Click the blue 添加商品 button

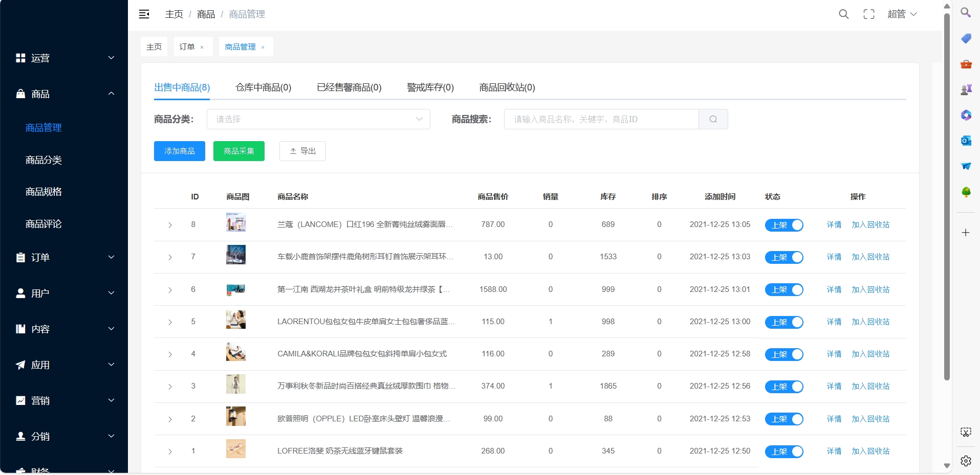180,151
